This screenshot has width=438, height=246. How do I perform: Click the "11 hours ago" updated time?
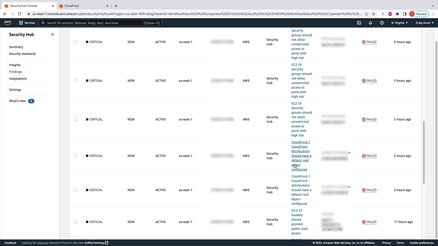[403, 222]
